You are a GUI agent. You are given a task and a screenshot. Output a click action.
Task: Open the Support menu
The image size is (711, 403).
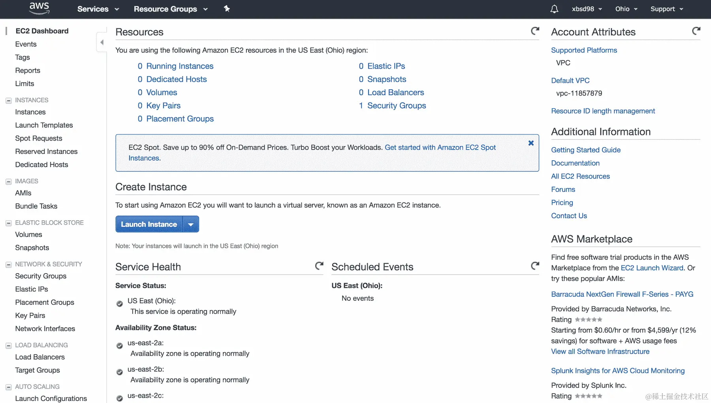tap(666, 9)
